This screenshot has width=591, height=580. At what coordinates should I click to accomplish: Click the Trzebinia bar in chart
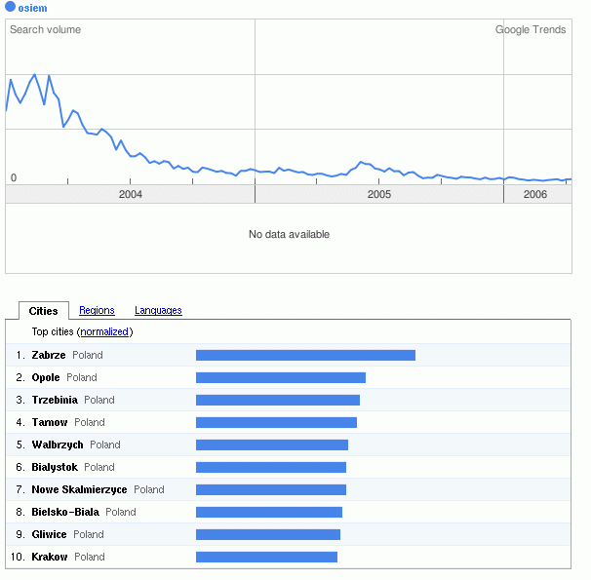click(278, 400)
